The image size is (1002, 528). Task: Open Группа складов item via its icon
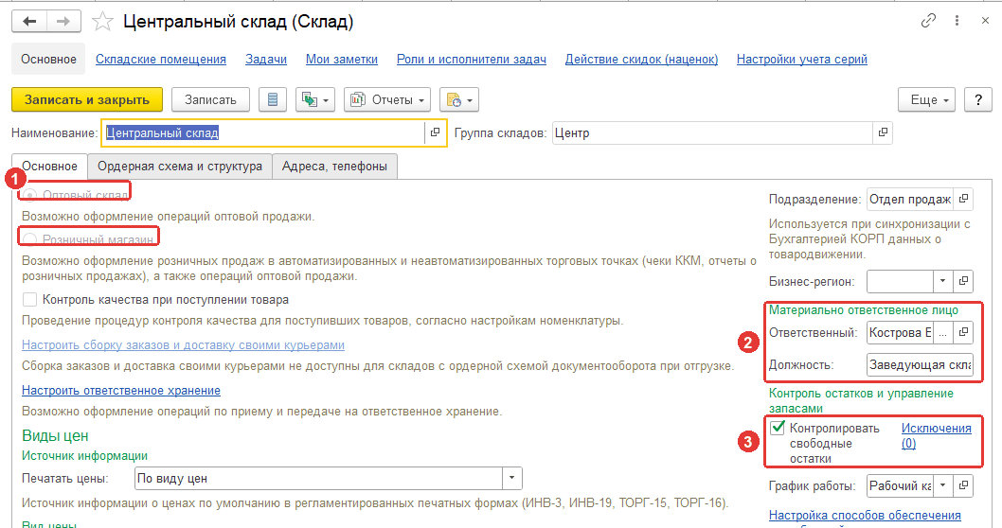coord(883,132)
